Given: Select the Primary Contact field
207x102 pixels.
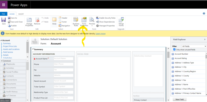Looking at the screenshot, I should [x=148, y=100].
